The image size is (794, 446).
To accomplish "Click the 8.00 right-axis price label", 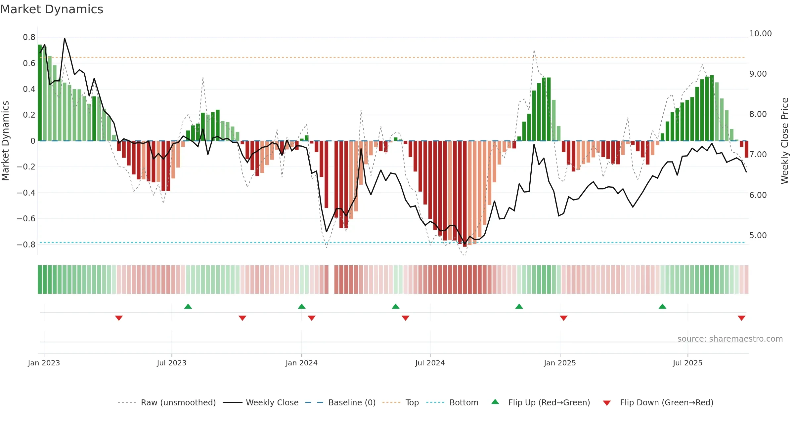I will [x=758, y=114].
